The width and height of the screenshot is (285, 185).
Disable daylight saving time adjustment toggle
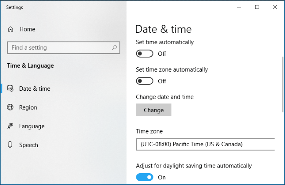[145, 177]
